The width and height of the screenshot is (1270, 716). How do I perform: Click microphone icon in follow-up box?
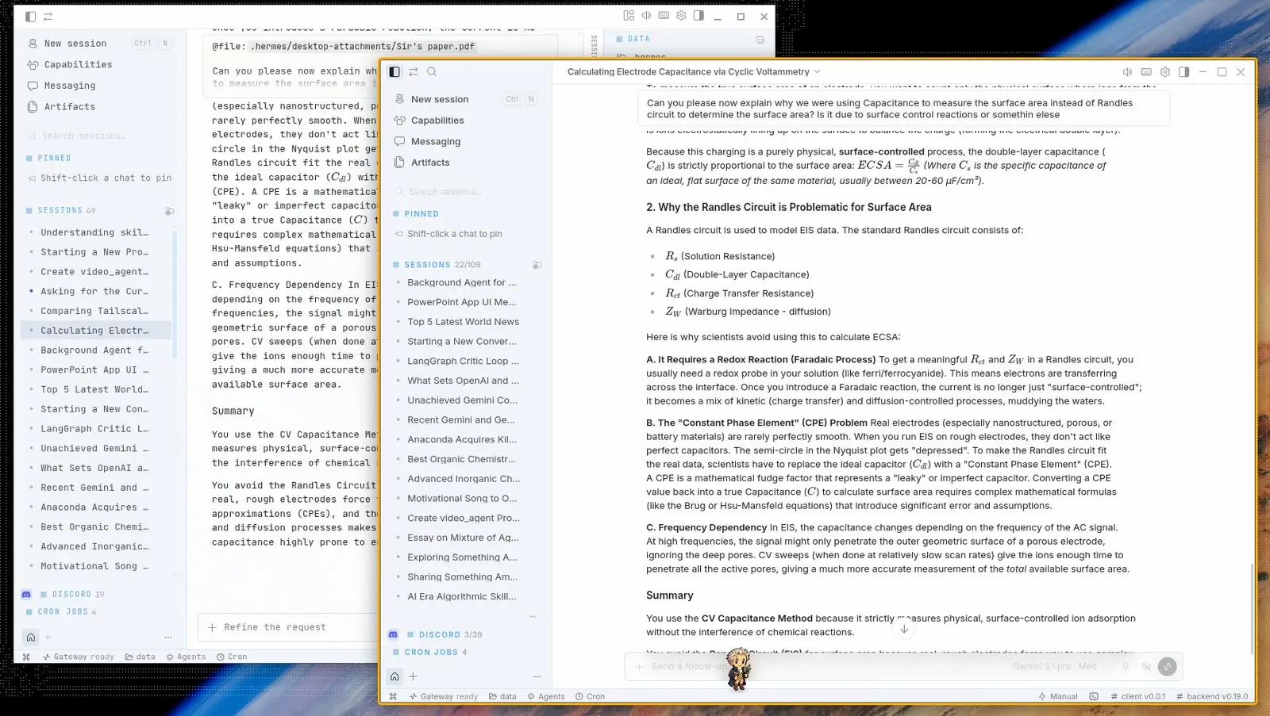click(1126, 667)
